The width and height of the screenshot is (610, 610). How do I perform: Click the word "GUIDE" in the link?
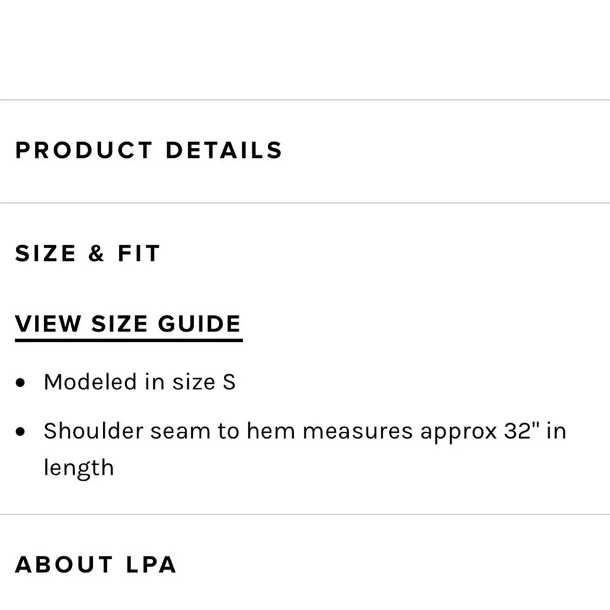click(199, 323)
